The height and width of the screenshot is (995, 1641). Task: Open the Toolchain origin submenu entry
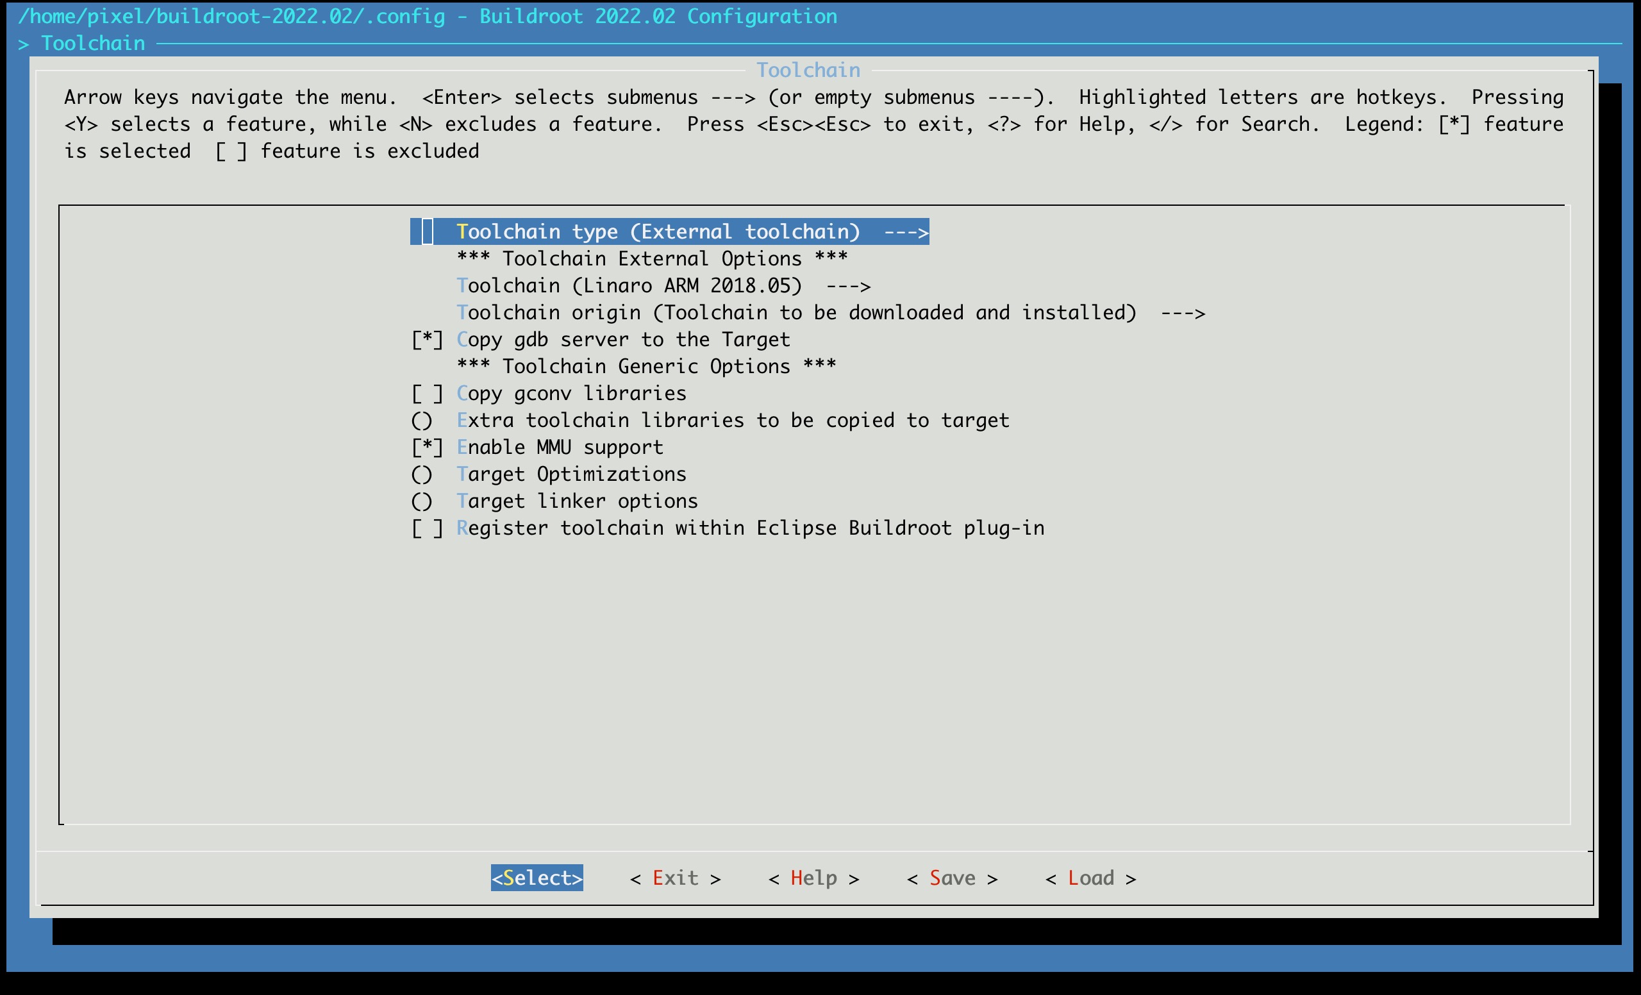click(831, 312)
